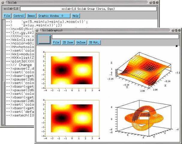Maximize the Scilab main window
This screenshot has width=182, height=144.
point(154,2)
